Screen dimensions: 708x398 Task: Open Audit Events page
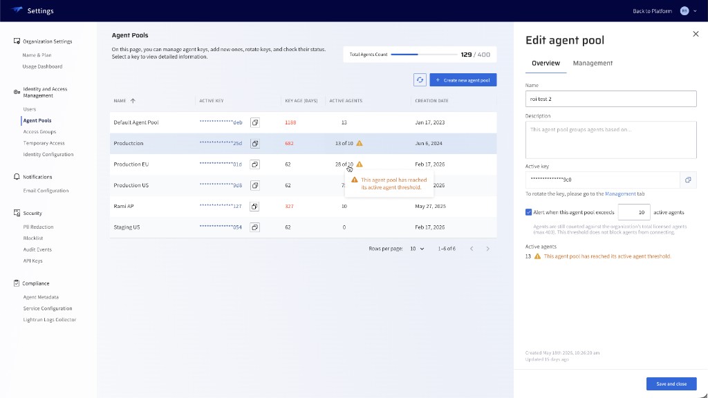37,249
